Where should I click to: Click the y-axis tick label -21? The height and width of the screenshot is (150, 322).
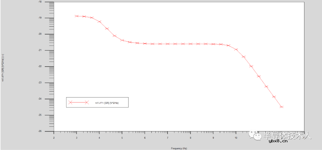coord(40,50)
